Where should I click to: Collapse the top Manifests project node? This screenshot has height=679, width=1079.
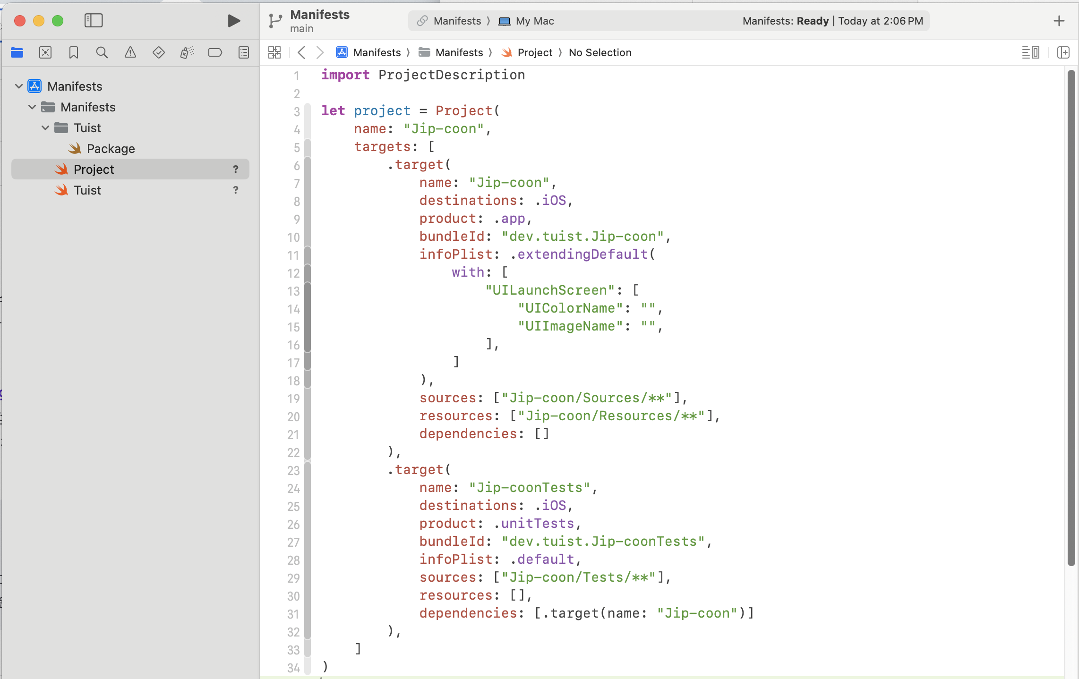[19, 86]
